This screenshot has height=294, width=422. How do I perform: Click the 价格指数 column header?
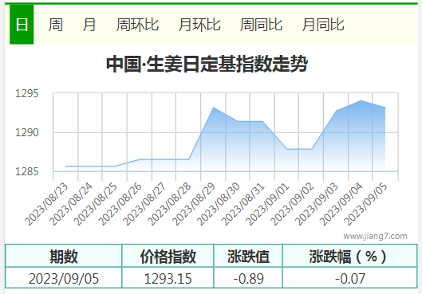(168, 256)
